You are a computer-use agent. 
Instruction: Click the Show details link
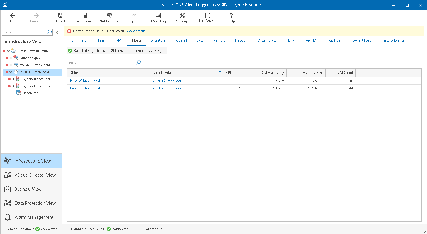135,31
